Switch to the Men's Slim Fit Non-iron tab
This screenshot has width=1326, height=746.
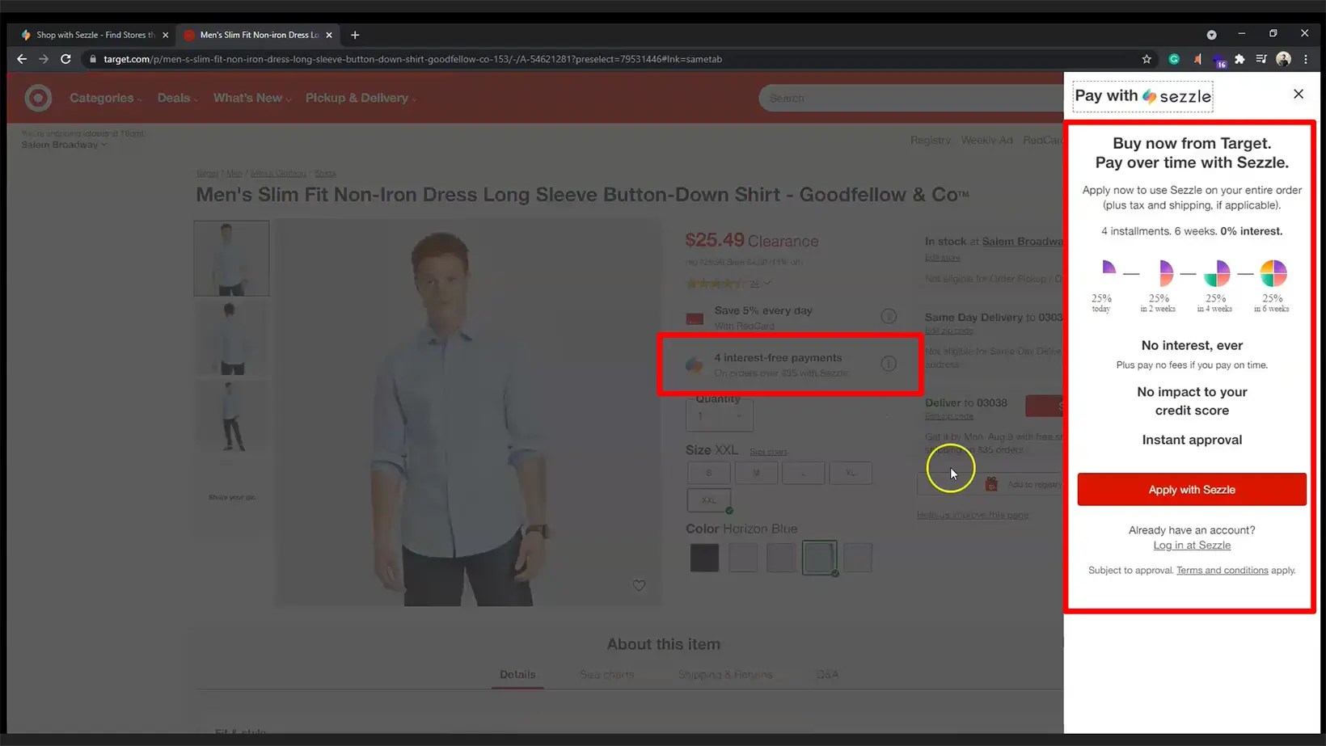(259, 35)
